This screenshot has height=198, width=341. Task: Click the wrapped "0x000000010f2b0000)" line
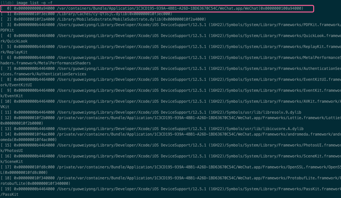22,123
